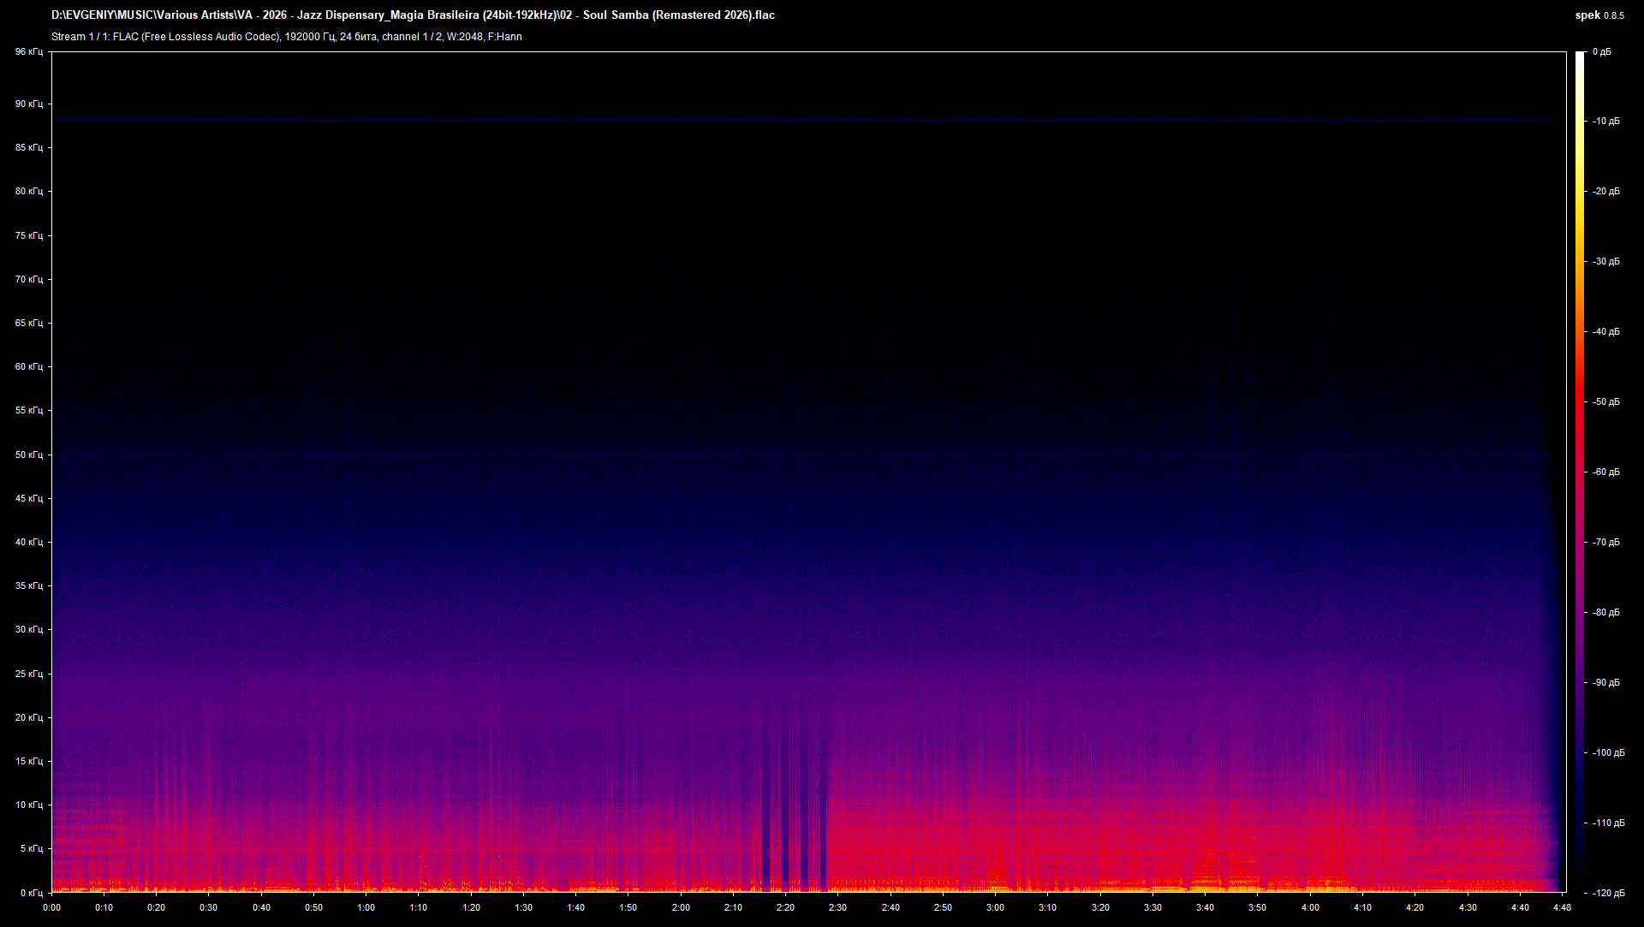Viewport: 1644px width, 927px height.
Task: Click the 1:00 time axis marker
Action: [366, 907]
